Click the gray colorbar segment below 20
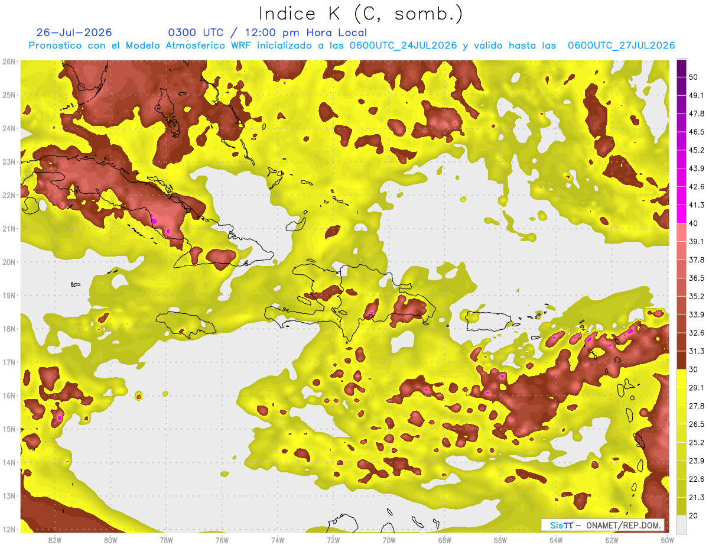The image size is (709, 548). (682, 524)
